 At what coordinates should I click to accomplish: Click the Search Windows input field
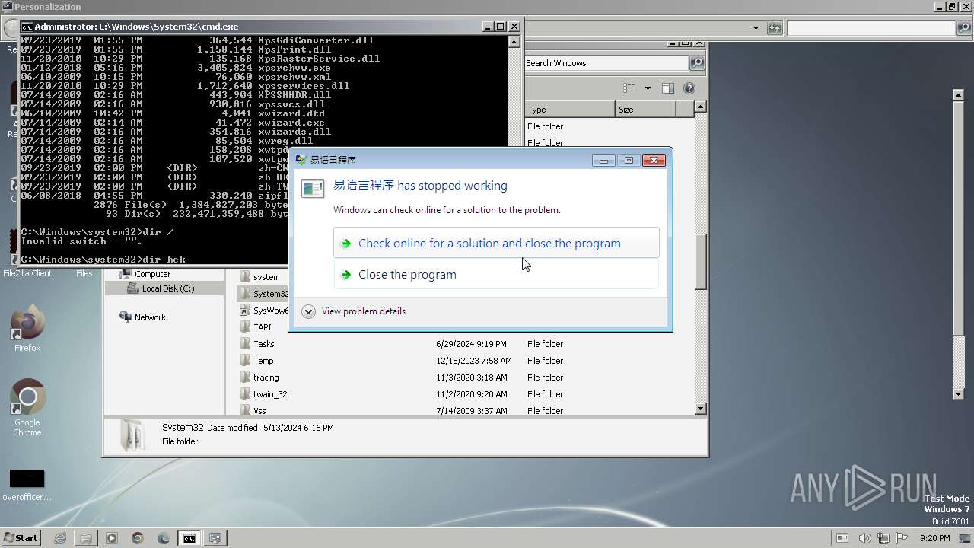pyautogui.click(x=606, y=63)
